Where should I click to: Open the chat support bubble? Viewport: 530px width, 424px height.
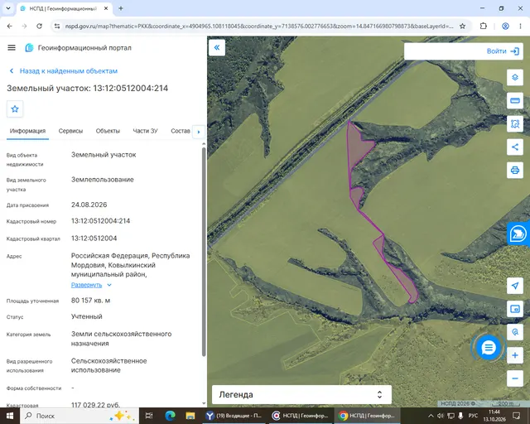point(489,347)
